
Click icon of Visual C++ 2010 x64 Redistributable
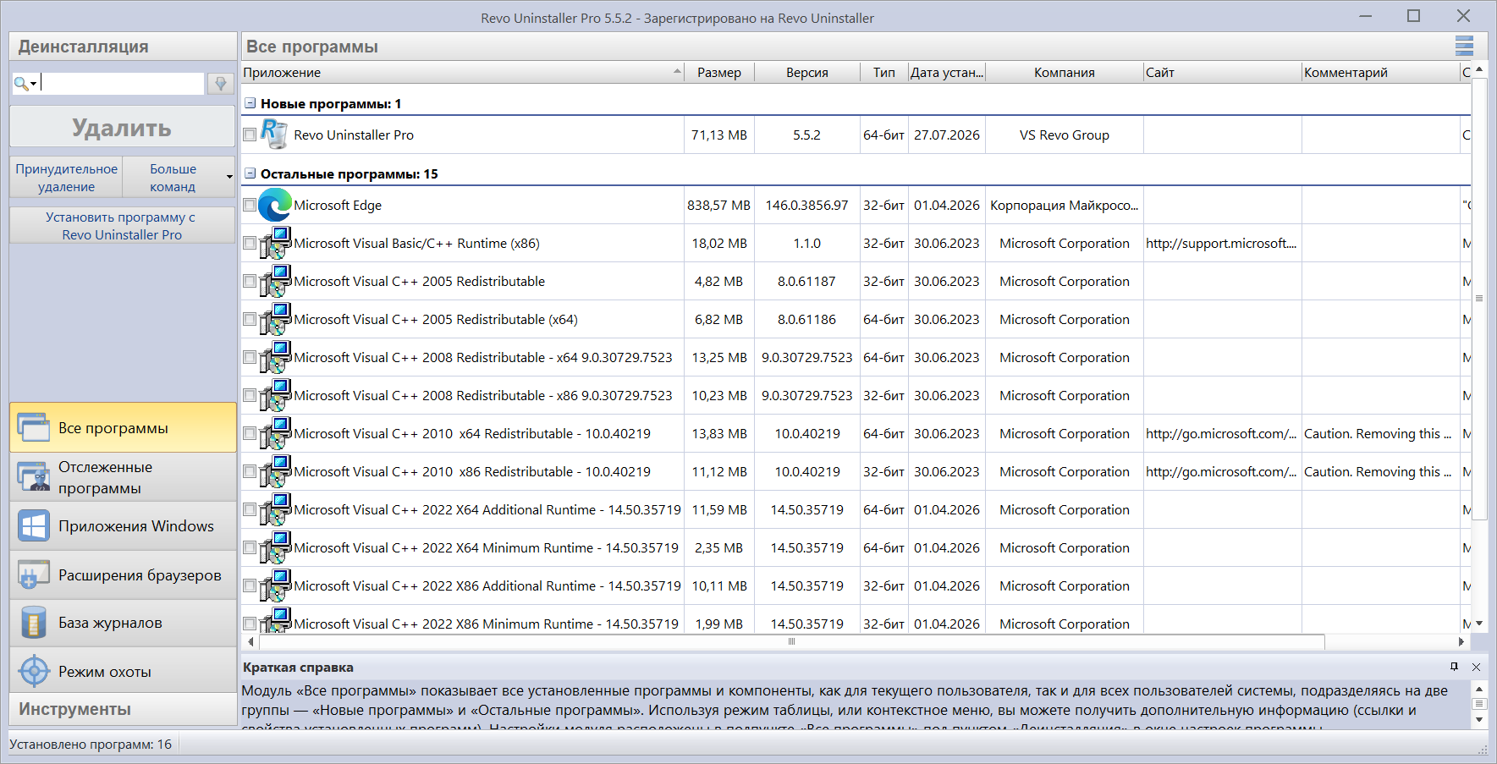[x=275, y=433]
